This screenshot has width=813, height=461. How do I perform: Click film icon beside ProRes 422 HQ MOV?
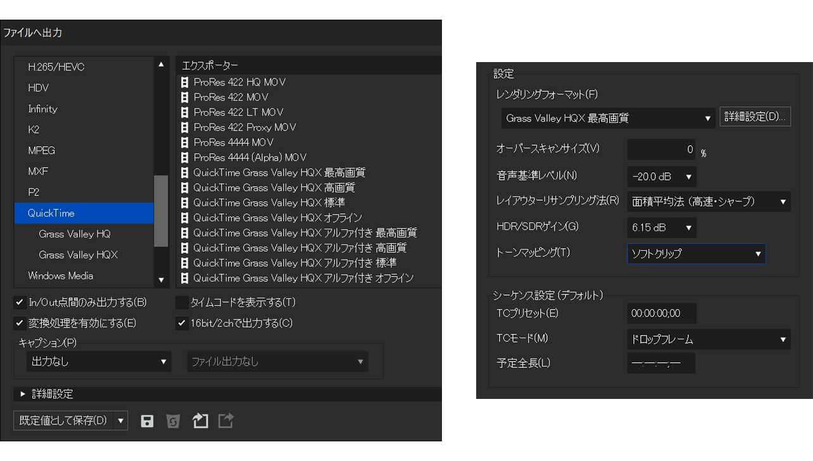(x=185, y=82)
